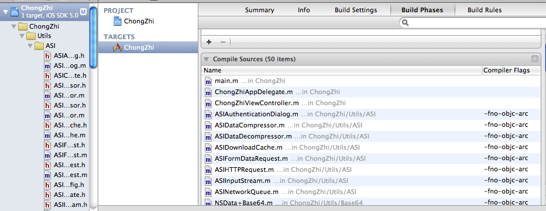Click the M source-control status badge

pos(83,12)
